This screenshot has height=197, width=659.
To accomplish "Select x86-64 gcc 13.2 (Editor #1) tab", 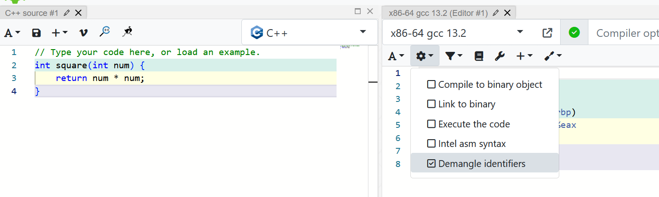I will click(438, 13).
